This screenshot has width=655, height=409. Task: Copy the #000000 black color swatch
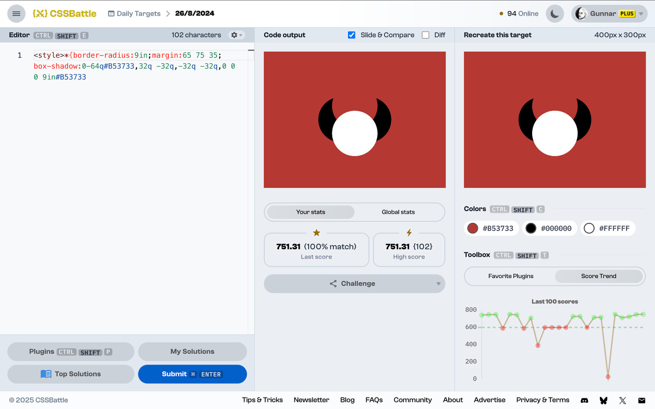550,228
